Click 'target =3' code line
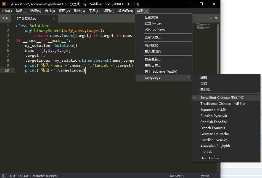This screenshot has width=262, height=178. click(x=35, y=55)
